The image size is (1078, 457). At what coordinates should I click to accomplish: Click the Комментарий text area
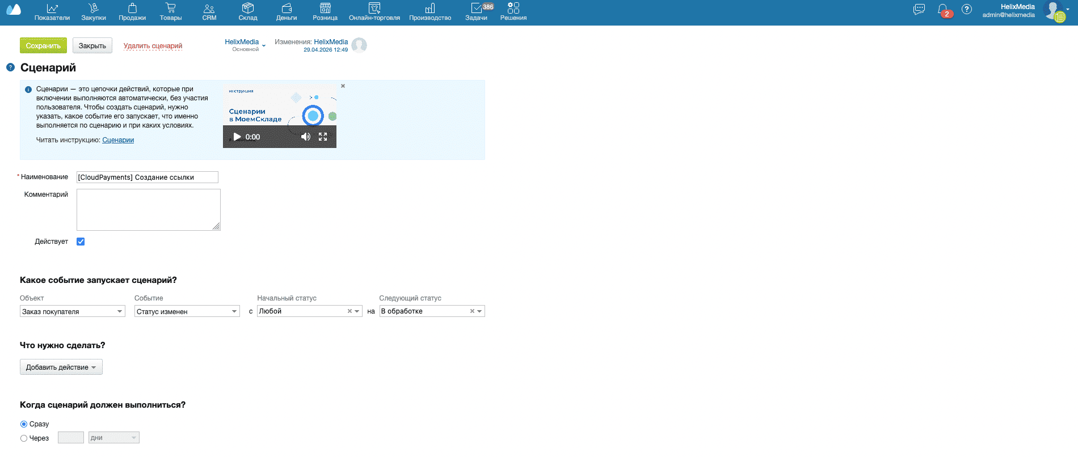click(x=149, y=210)
